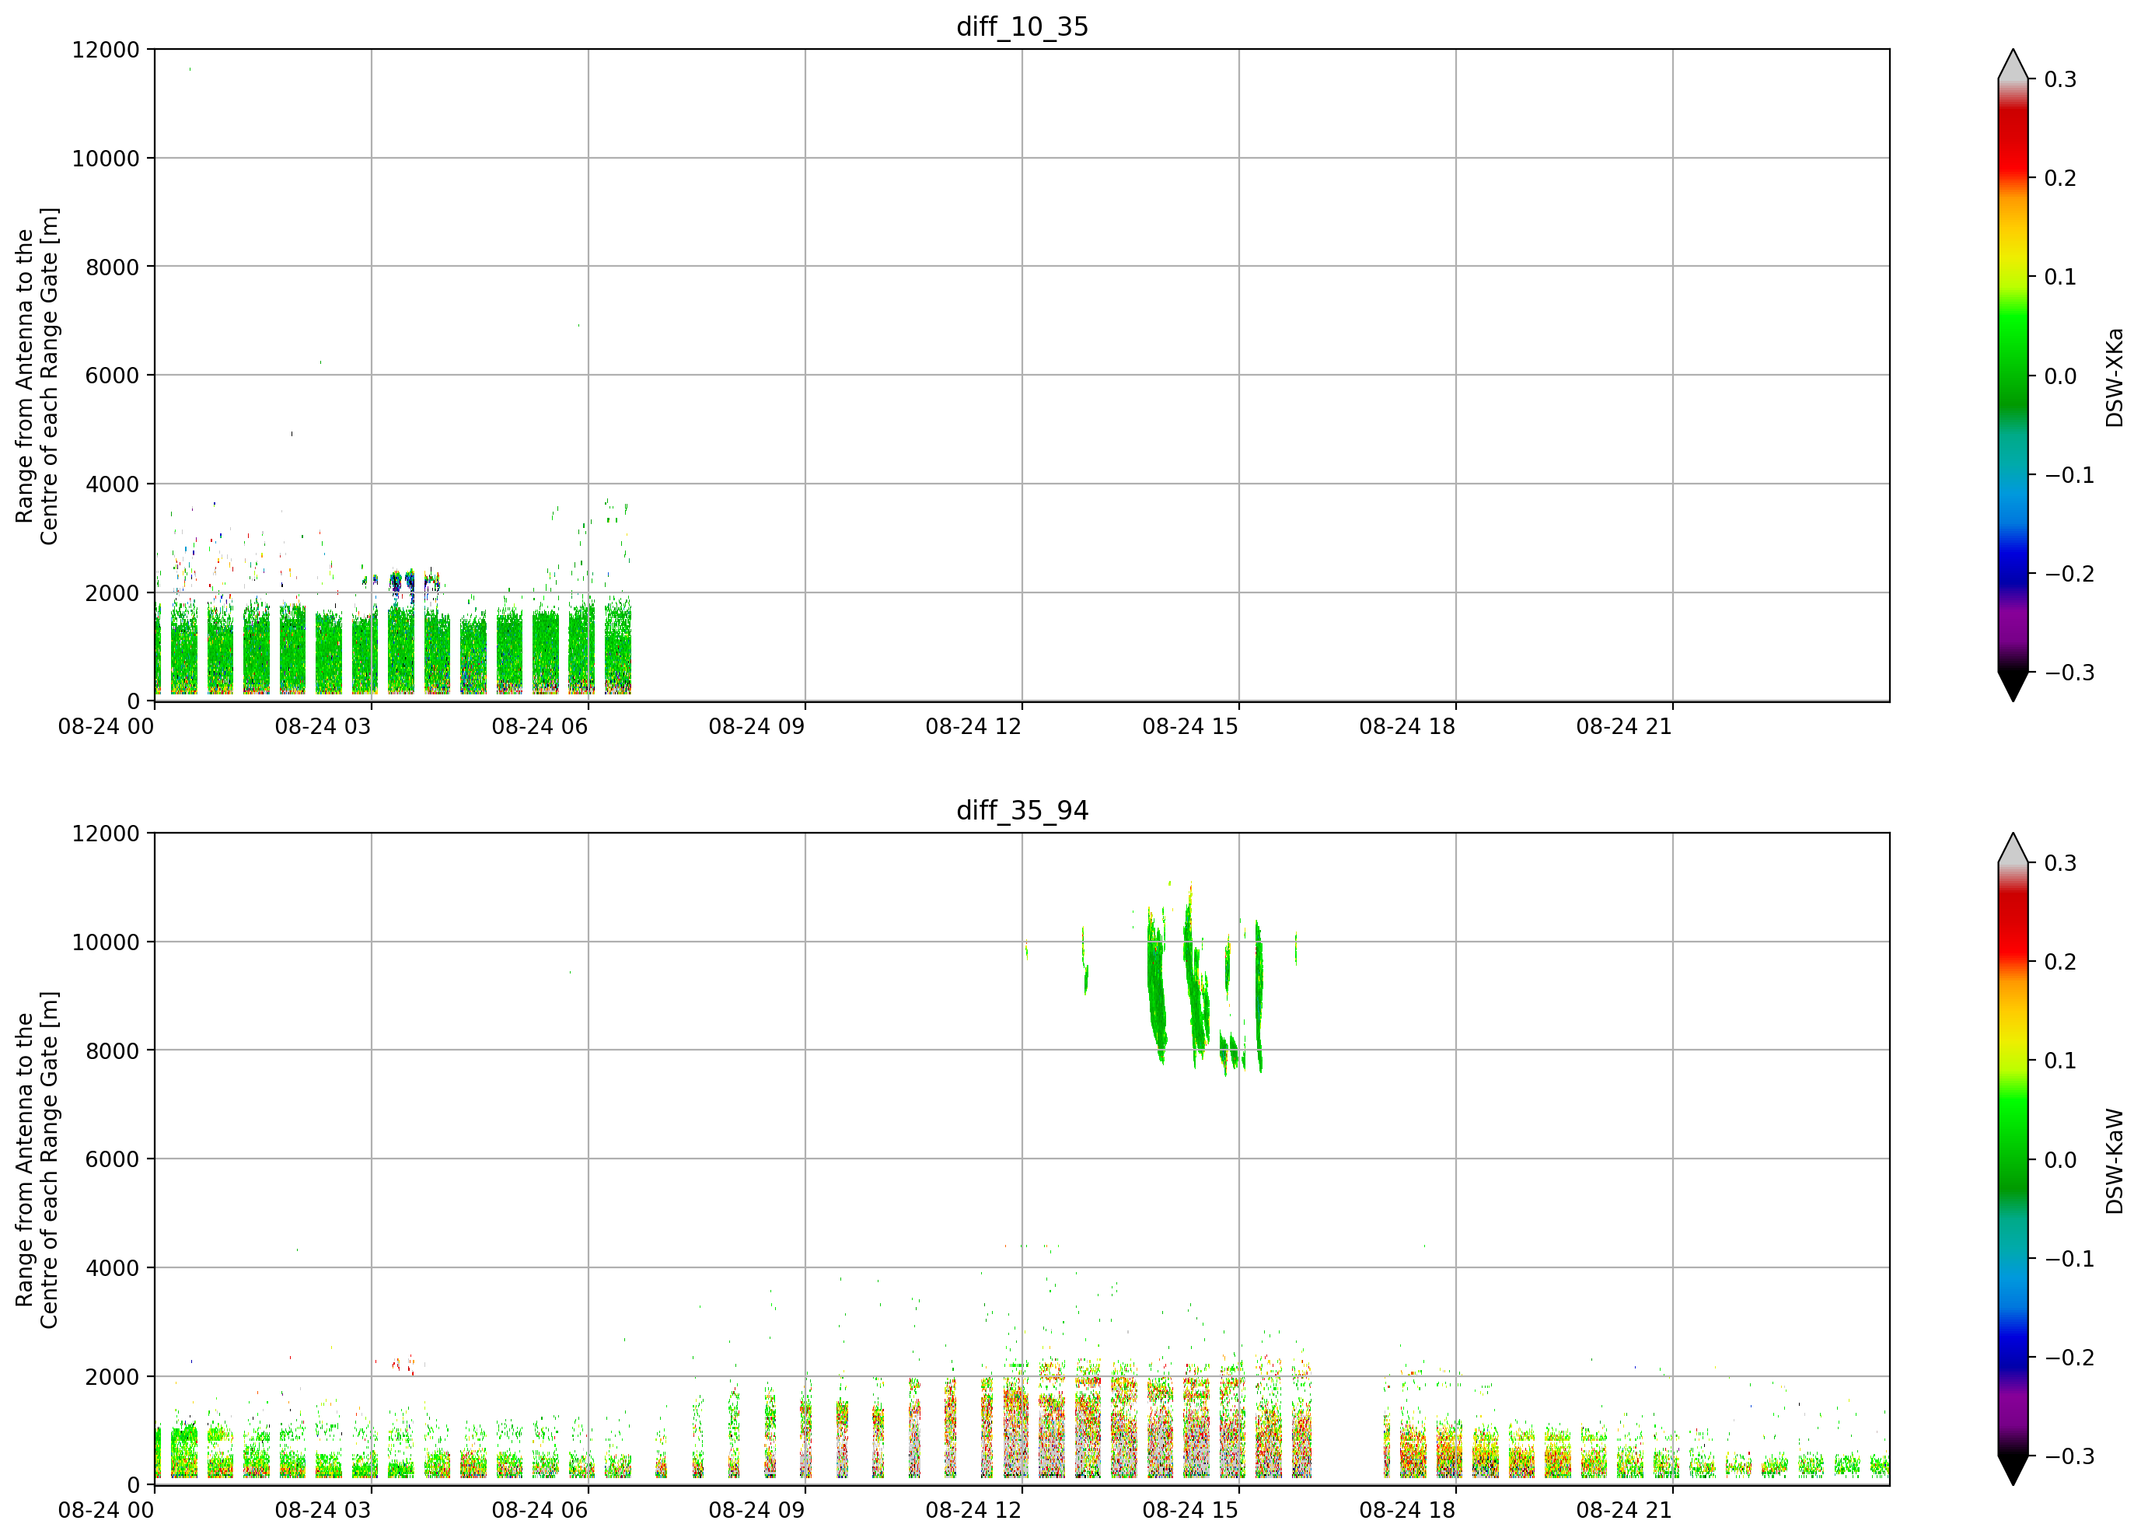Click the diff_10_35 plot title
The width and height of the screenshot is (2141, 1538).
tap(1022, 26)
